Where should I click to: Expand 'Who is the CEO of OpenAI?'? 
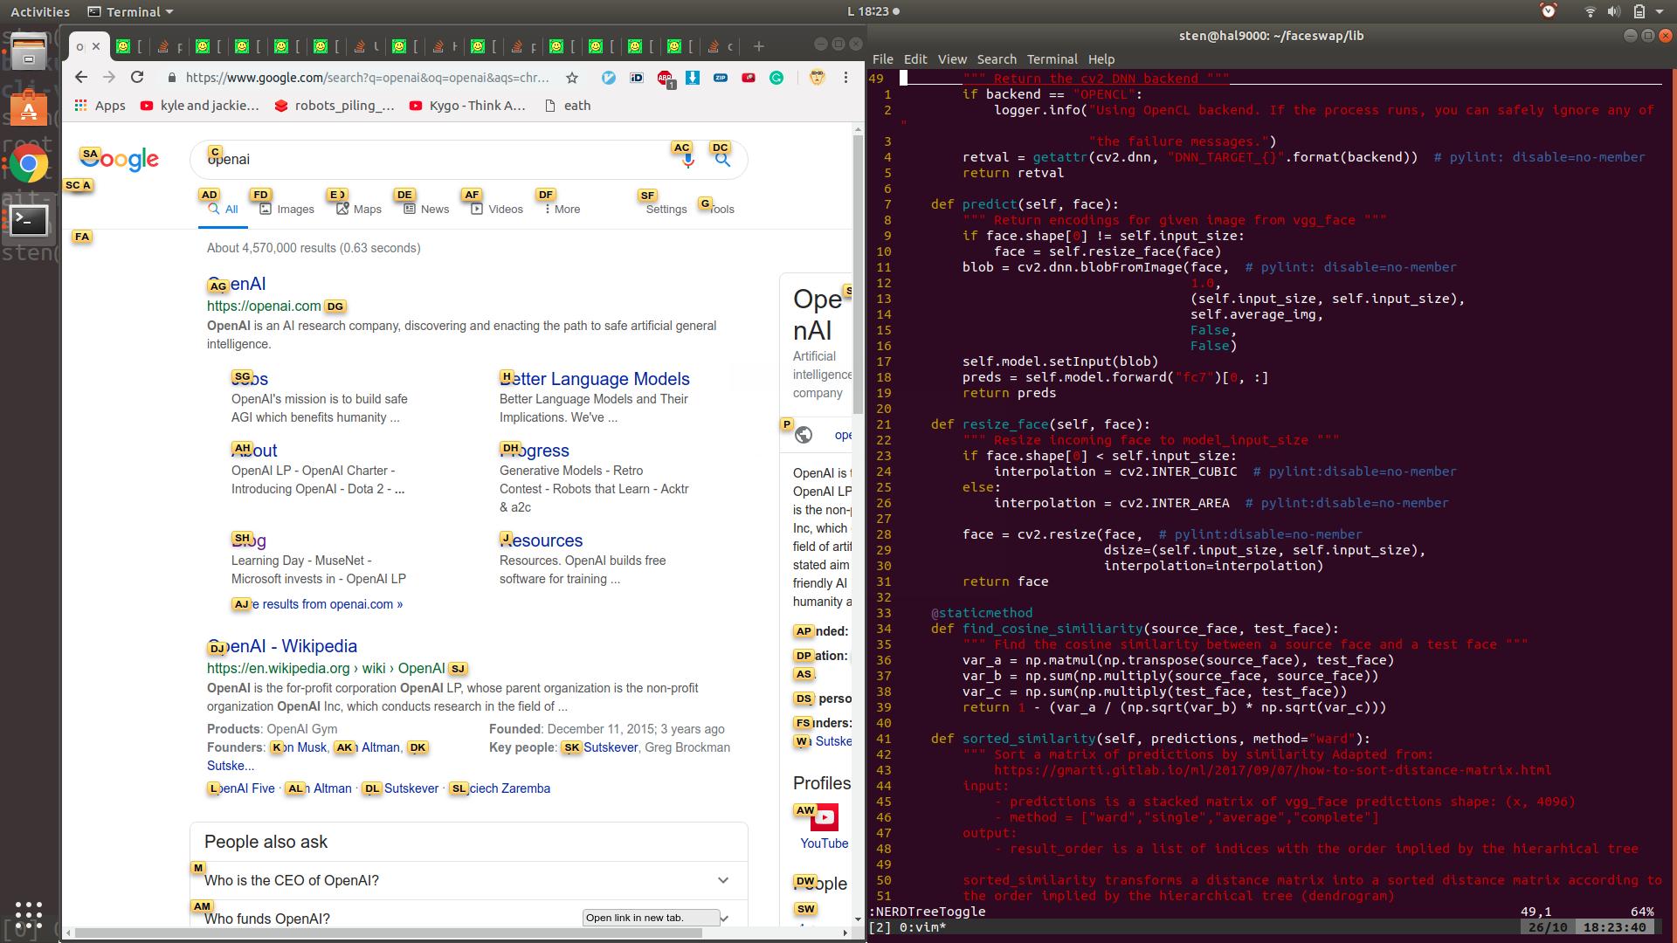pyautogui.click(x=468, y=880)
